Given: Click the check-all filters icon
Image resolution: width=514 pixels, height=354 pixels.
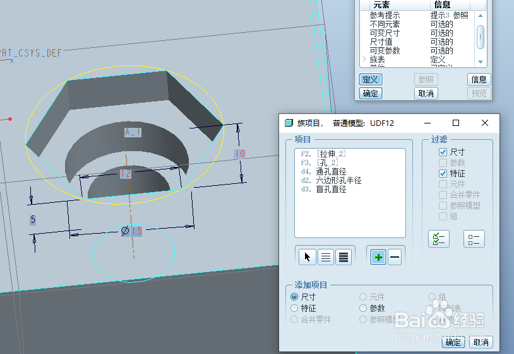Looking at the screenshot, I should [x=439, y=239].
